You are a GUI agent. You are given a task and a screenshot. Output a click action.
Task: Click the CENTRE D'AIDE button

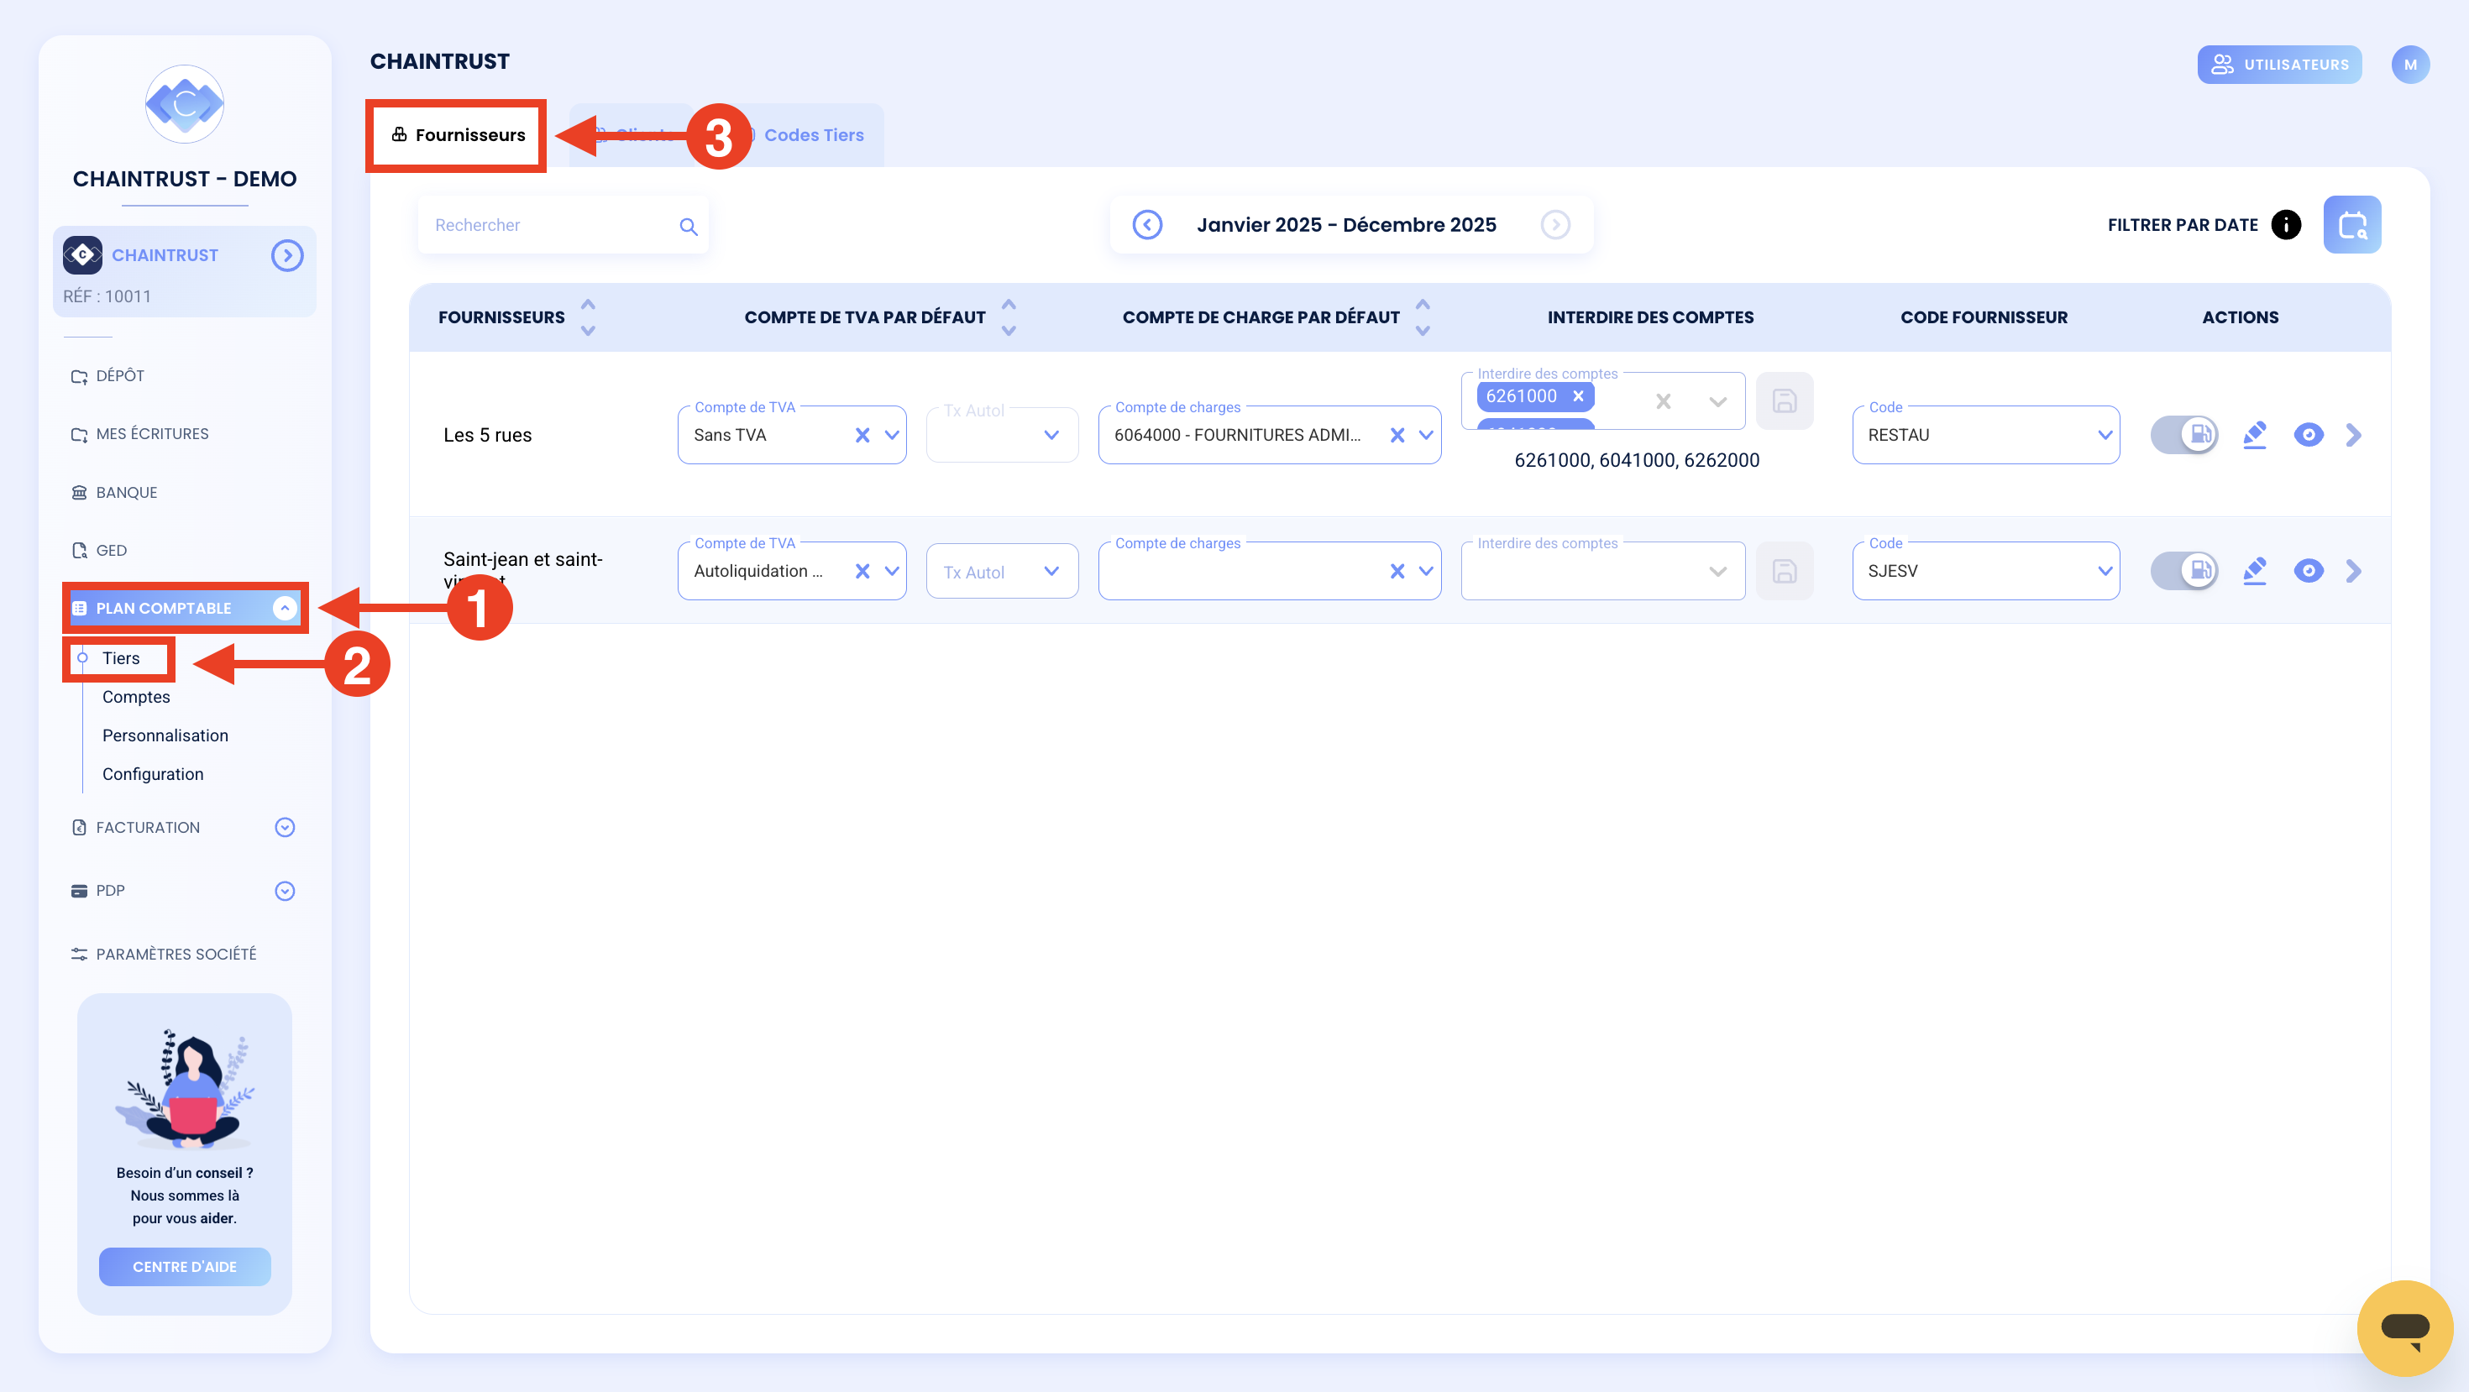tap(184, 1267)
